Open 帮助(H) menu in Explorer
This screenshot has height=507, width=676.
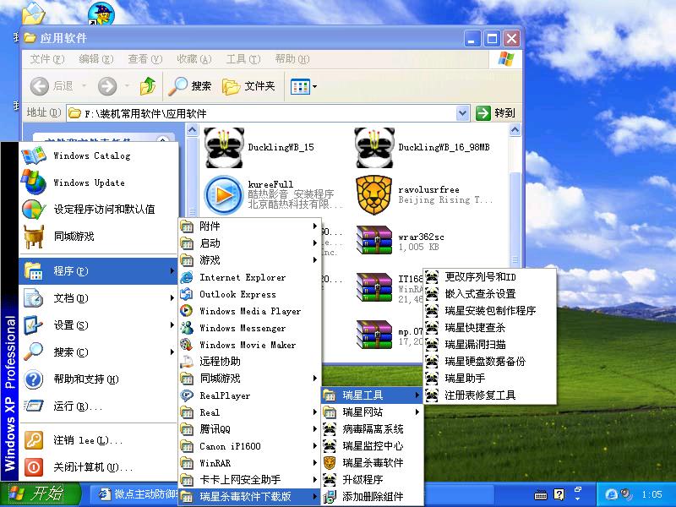tap(292, 59)
